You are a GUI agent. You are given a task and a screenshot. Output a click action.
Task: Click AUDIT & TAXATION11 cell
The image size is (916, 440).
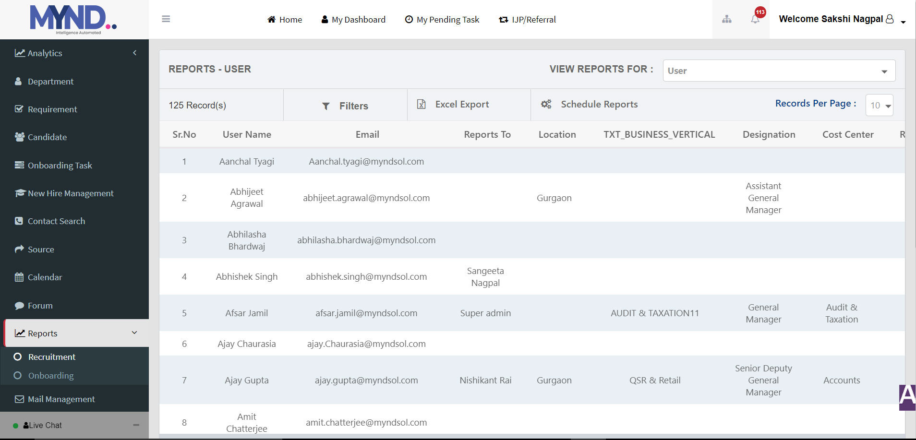[x=655, y=313]
